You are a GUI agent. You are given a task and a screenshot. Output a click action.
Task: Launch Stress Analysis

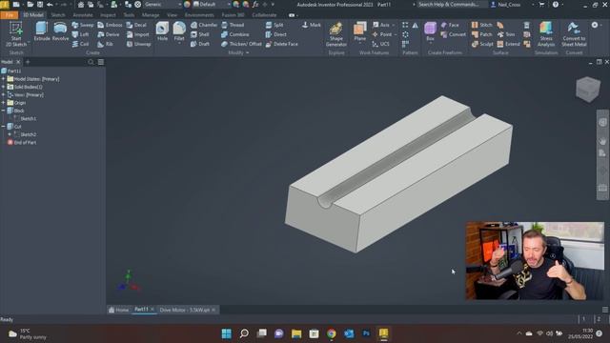[546, 34]
